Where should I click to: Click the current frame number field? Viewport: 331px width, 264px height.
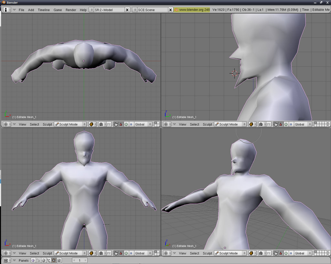80,260
